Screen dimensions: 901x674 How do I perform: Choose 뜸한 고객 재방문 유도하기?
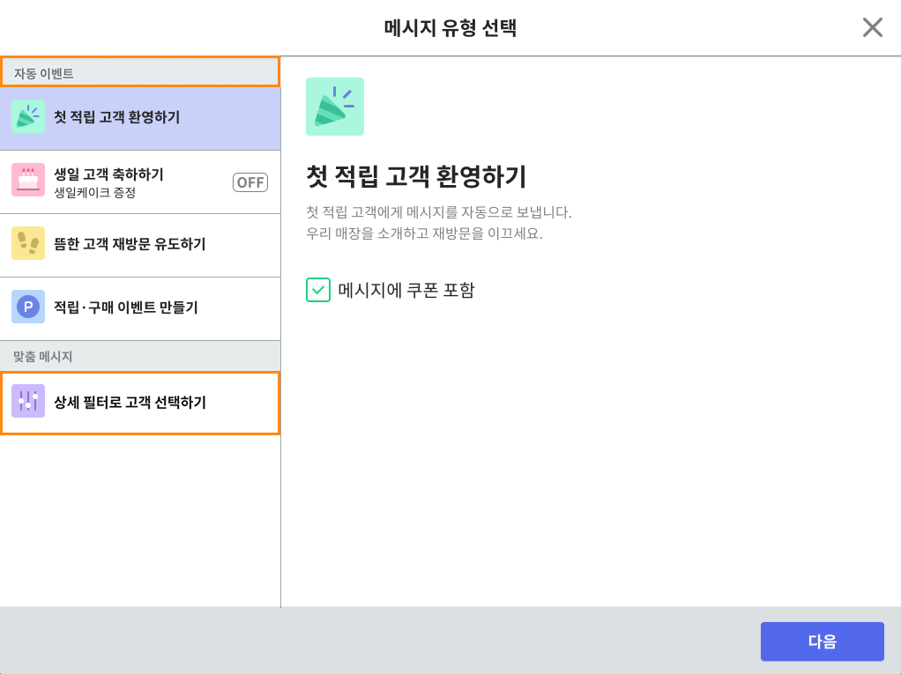(x=140, y=246)
